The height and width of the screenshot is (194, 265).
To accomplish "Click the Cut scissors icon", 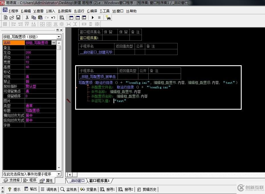I will click(x=27, y=17).
